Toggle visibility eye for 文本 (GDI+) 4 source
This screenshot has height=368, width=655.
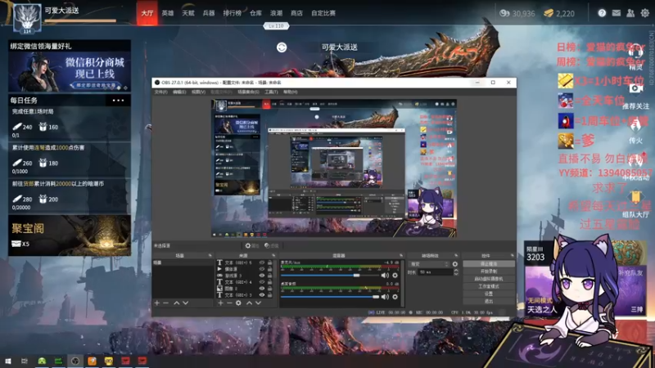click(262, 282)
